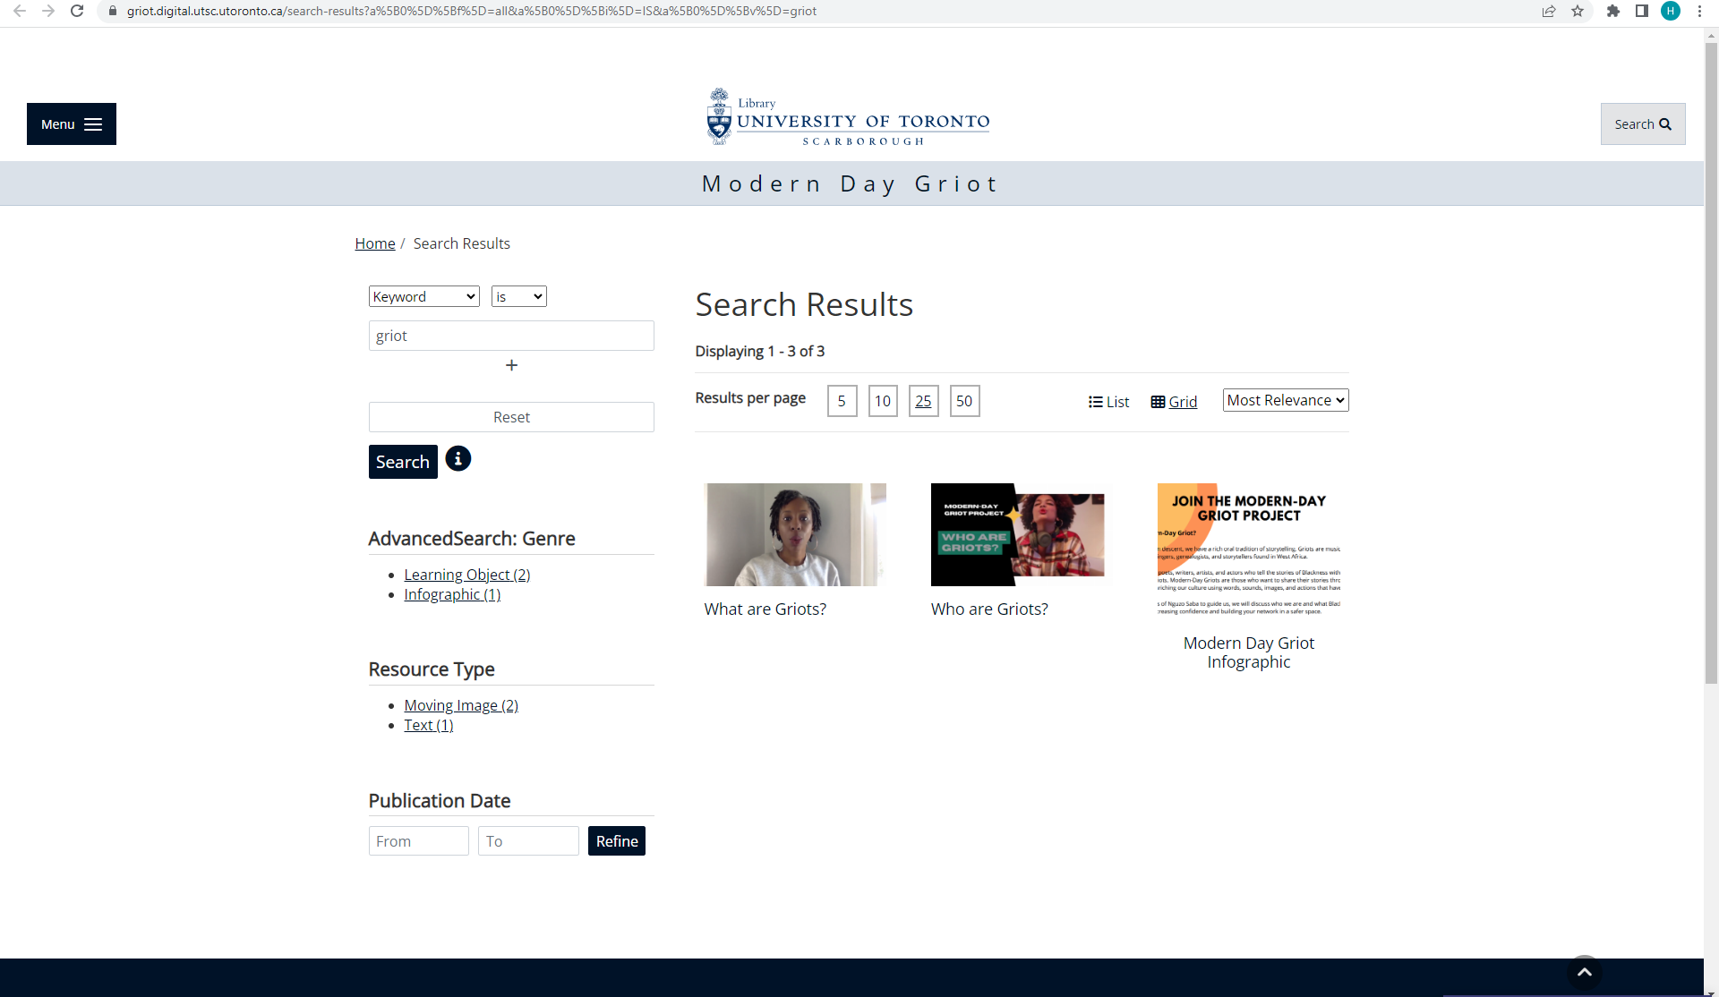Open the top-right Search button
The image size is (1719, 997).
pyautogui.click(x=1643, y=124)
